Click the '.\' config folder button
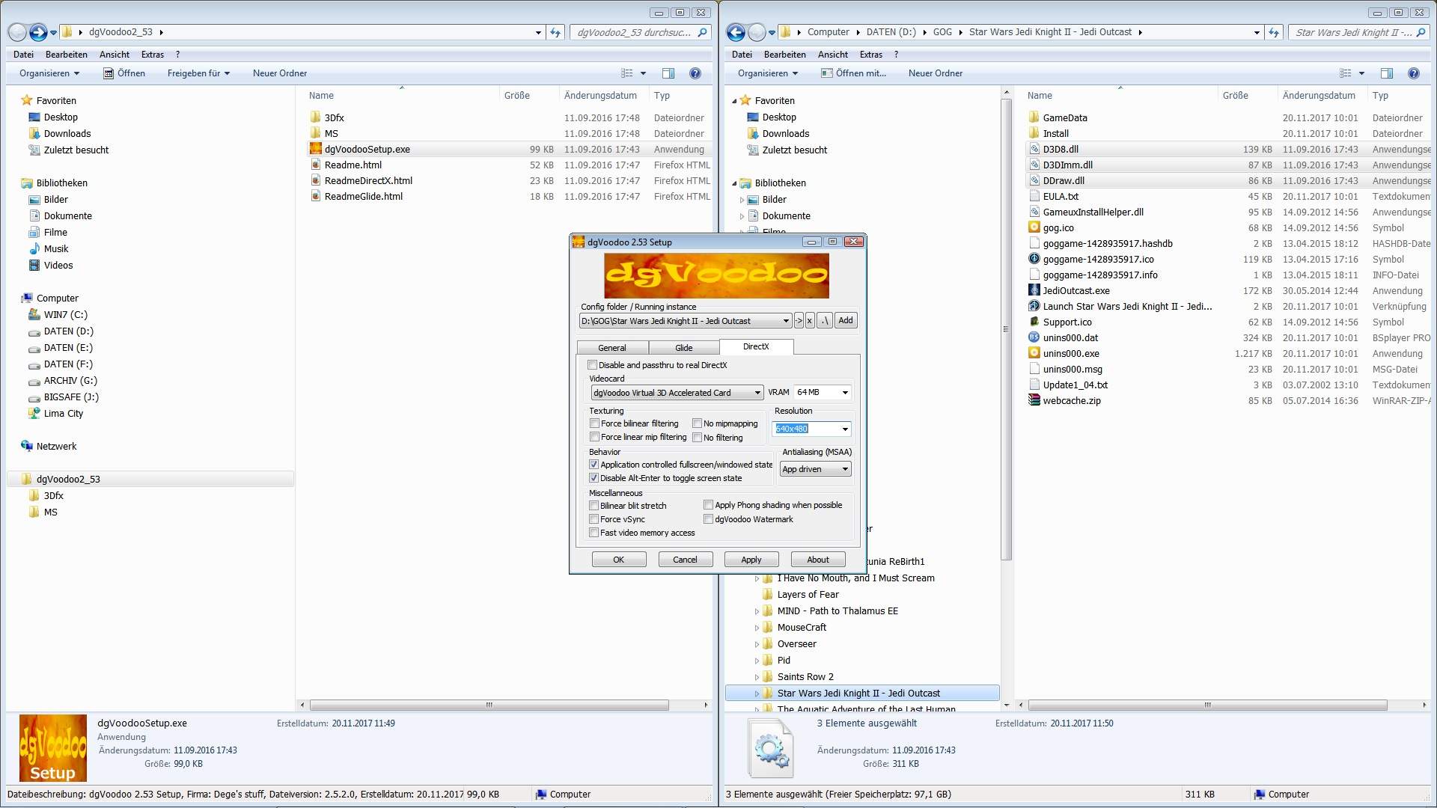Image resolution: width=1437 pixels, height=808 pixels. coord(824,320)
